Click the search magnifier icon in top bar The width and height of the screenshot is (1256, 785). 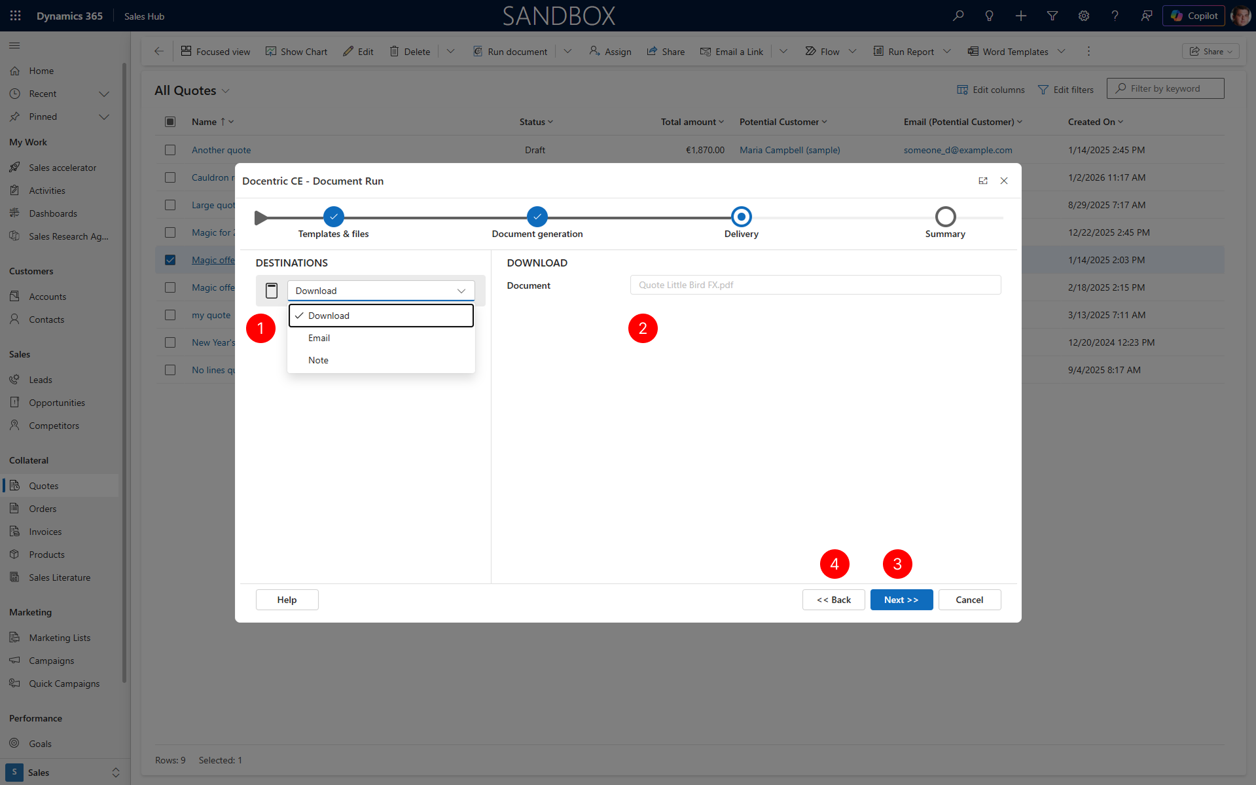958,16
